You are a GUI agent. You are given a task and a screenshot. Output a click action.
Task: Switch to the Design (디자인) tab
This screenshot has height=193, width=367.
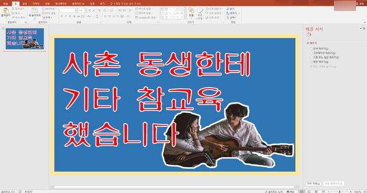coord(36,4)
